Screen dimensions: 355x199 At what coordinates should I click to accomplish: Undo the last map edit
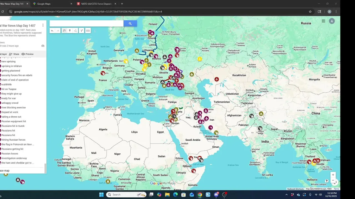pos(52,31)
